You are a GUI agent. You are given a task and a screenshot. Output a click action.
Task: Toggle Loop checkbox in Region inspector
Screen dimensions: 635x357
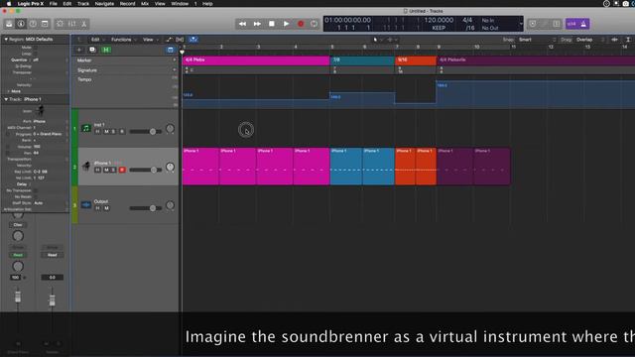36,54
